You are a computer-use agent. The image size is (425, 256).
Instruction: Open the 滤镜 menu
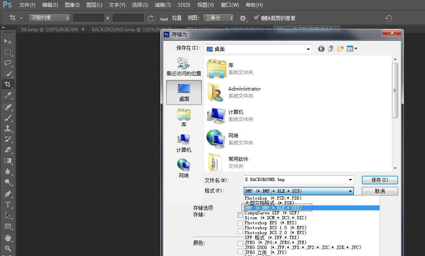point(162,5)
